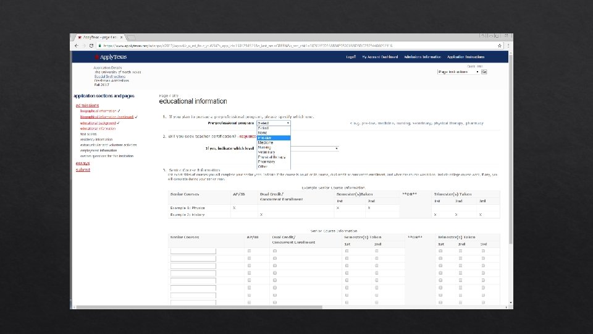Check 1st Semester box in first course row
593x334 pixels.
click(347, 251)
